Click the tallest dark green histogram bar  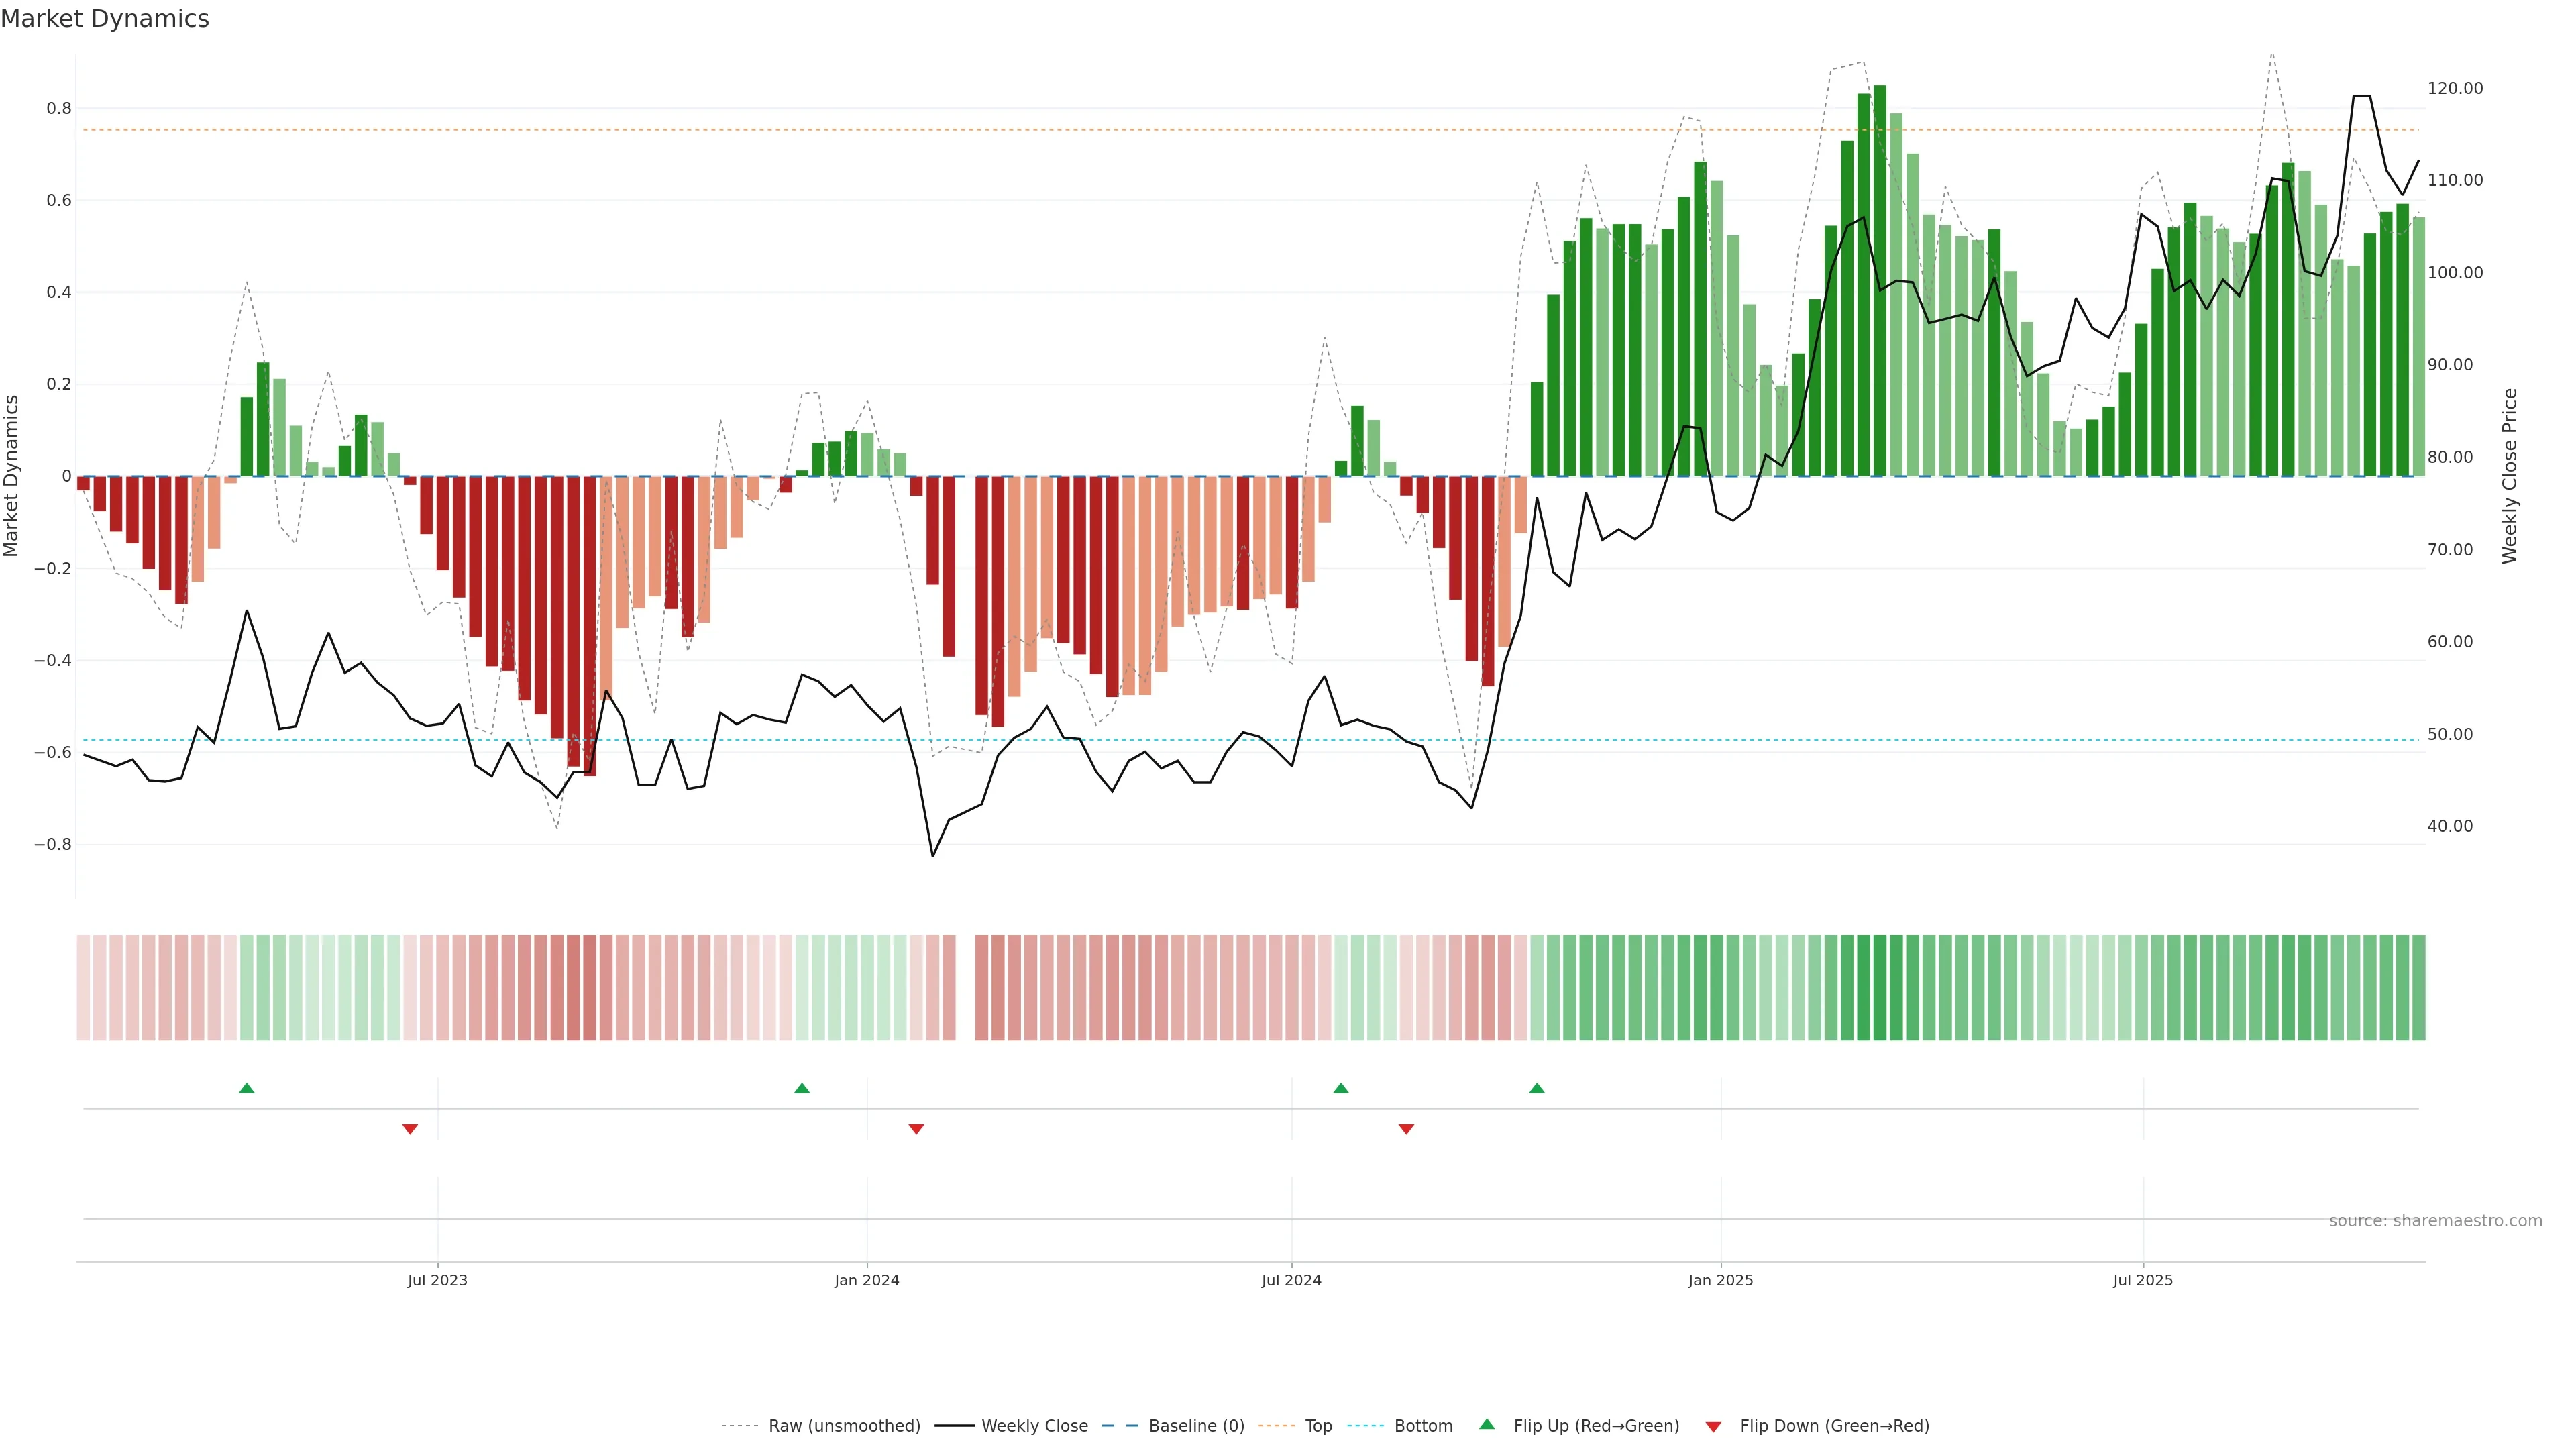(1880, 280)
